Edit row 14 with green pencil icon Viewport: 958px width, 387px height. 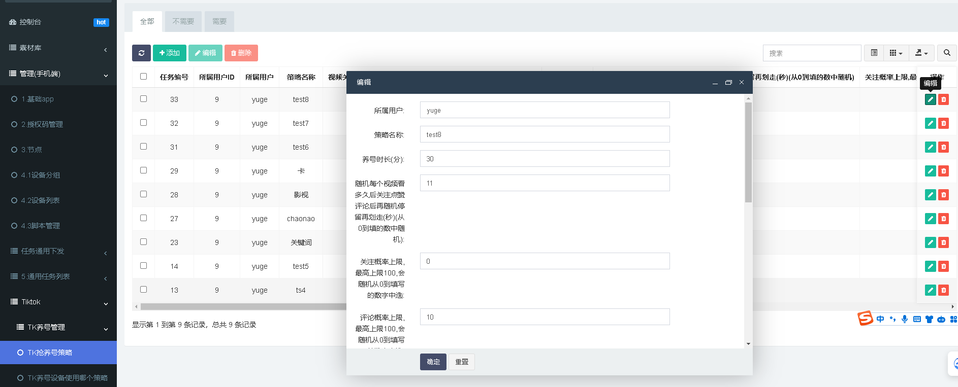[930, 266]
